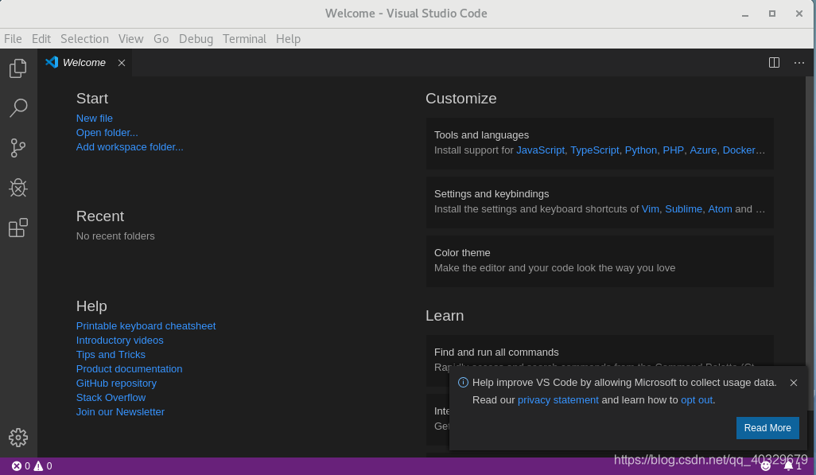This screenshot has height=475, width=816.
Task: Open the editor More Actions ellipsis
Action: click(799, 63)
